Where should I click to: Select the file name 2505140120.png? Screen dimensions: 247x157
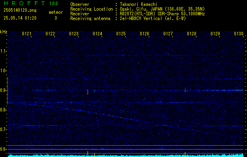(20, 10)
